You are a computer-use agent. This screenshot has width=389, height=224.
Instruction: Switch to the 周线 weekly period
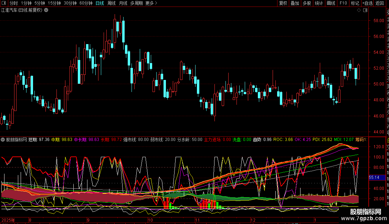pyautogui.click(x=112, y=3)
